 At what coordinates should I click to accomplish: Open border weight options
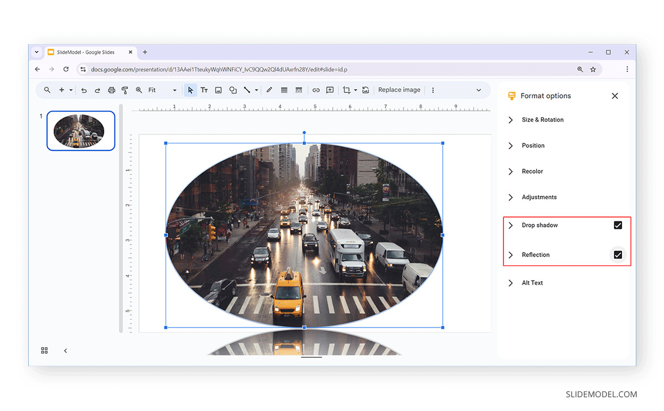(x=284, y=90)
